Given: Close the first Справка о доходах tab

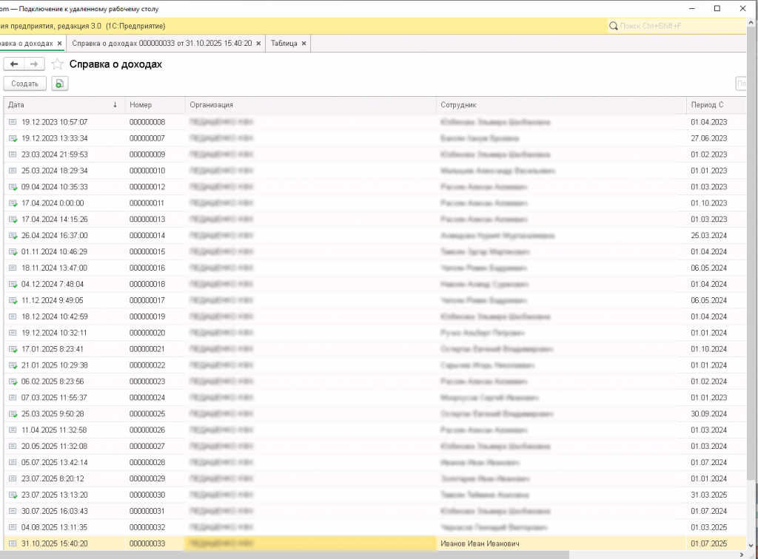Looking at the screenshot, I should [60, 44].
